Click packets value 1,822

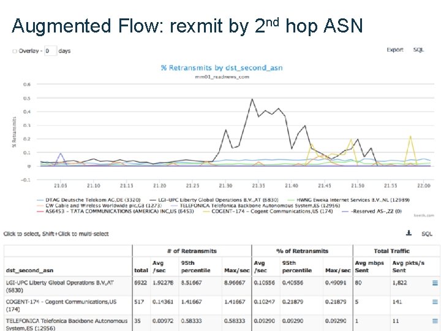tap(399, 283)
